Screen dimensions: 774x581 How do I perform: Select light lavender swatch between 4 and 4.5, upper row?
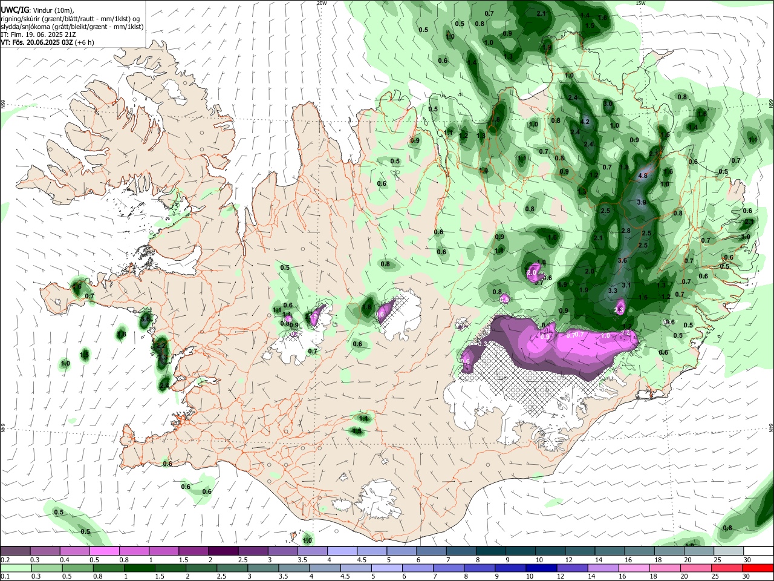[342, 551]
